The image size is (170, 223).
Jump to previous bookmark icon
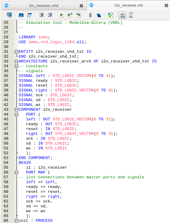[79, 15]
